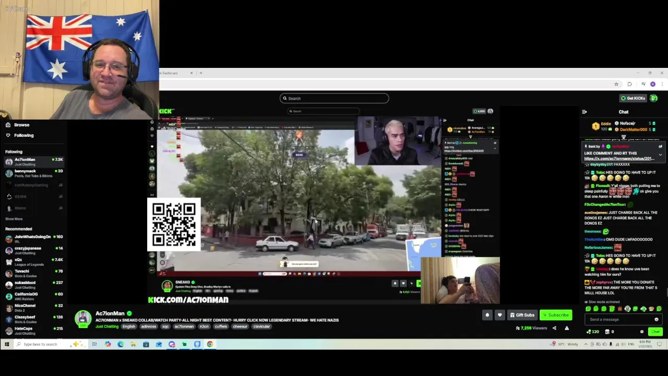The image size is (668, 376).
Task: Open xQc recommended channel
Action: pyautogui.click(x=33, y=262)
